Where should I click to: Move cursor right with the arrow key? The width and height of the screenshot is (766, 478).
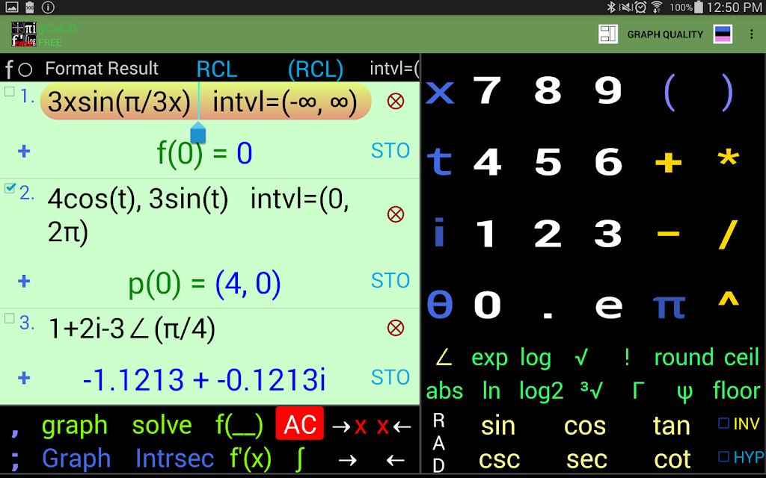(347, 459)
